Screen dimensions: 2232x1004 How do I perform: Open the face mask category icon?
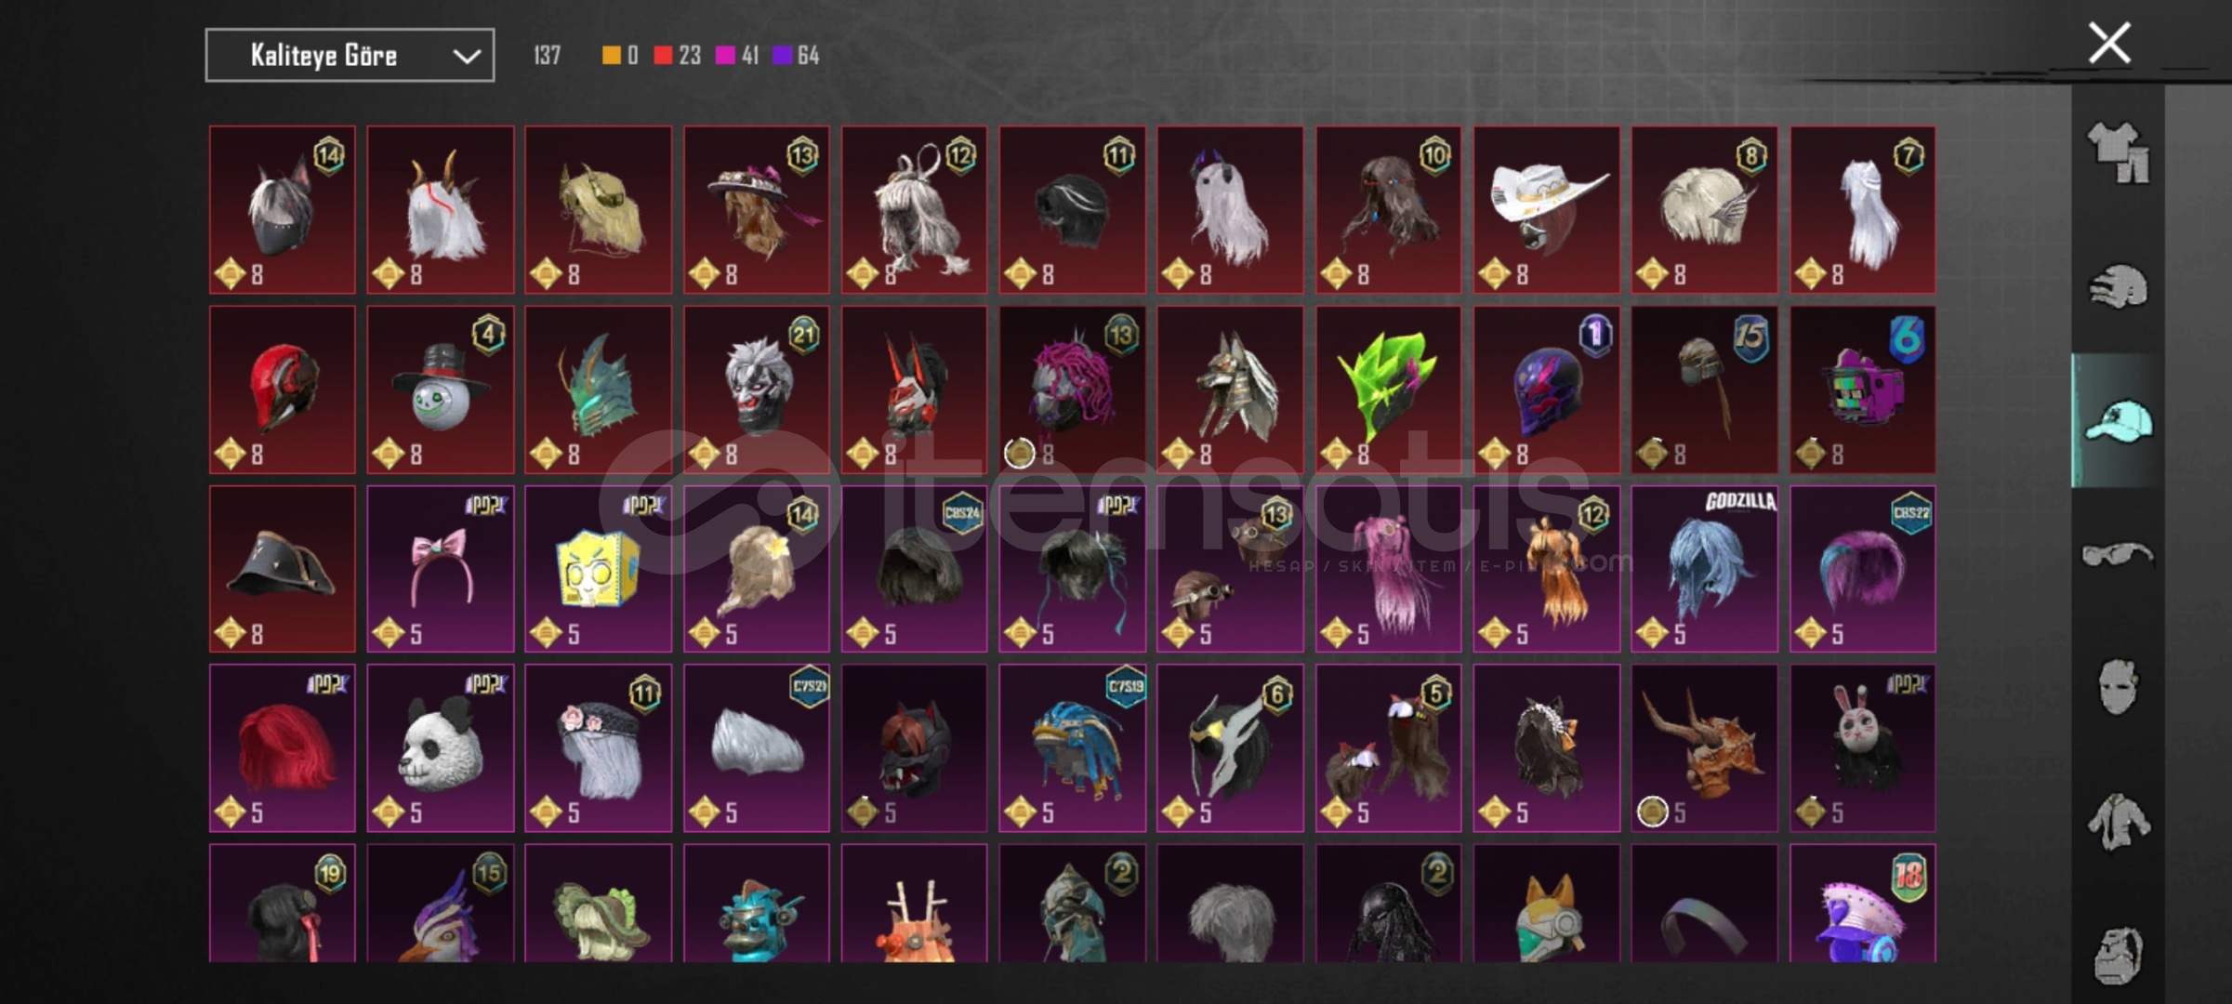point(2119,687)
